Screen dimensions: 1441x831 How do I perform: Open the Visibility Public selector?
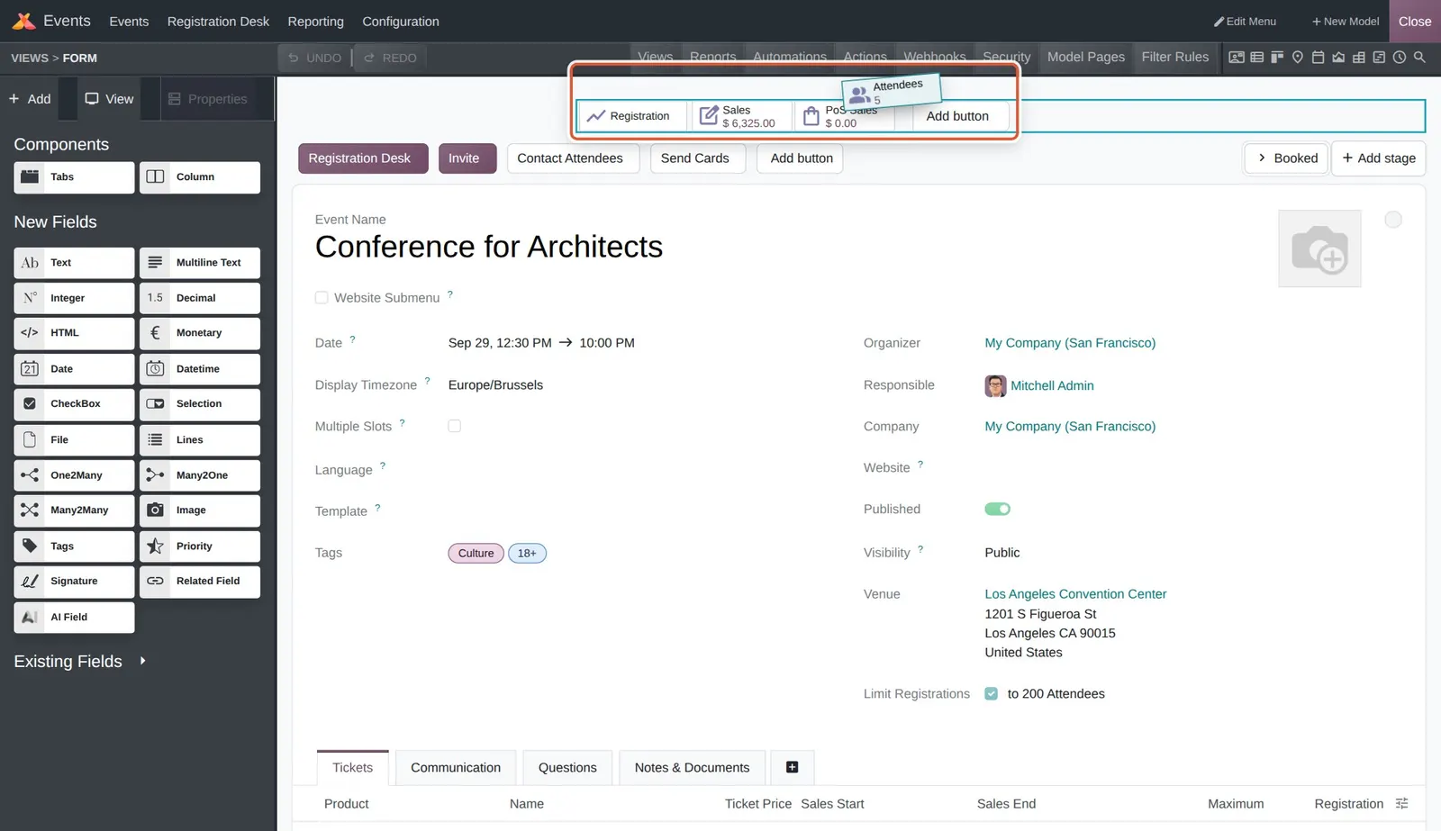1002,553
